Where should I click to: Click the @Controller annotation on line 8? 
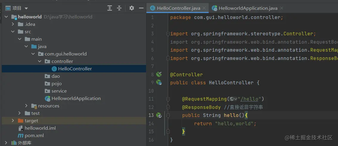[x=187, y=74]
